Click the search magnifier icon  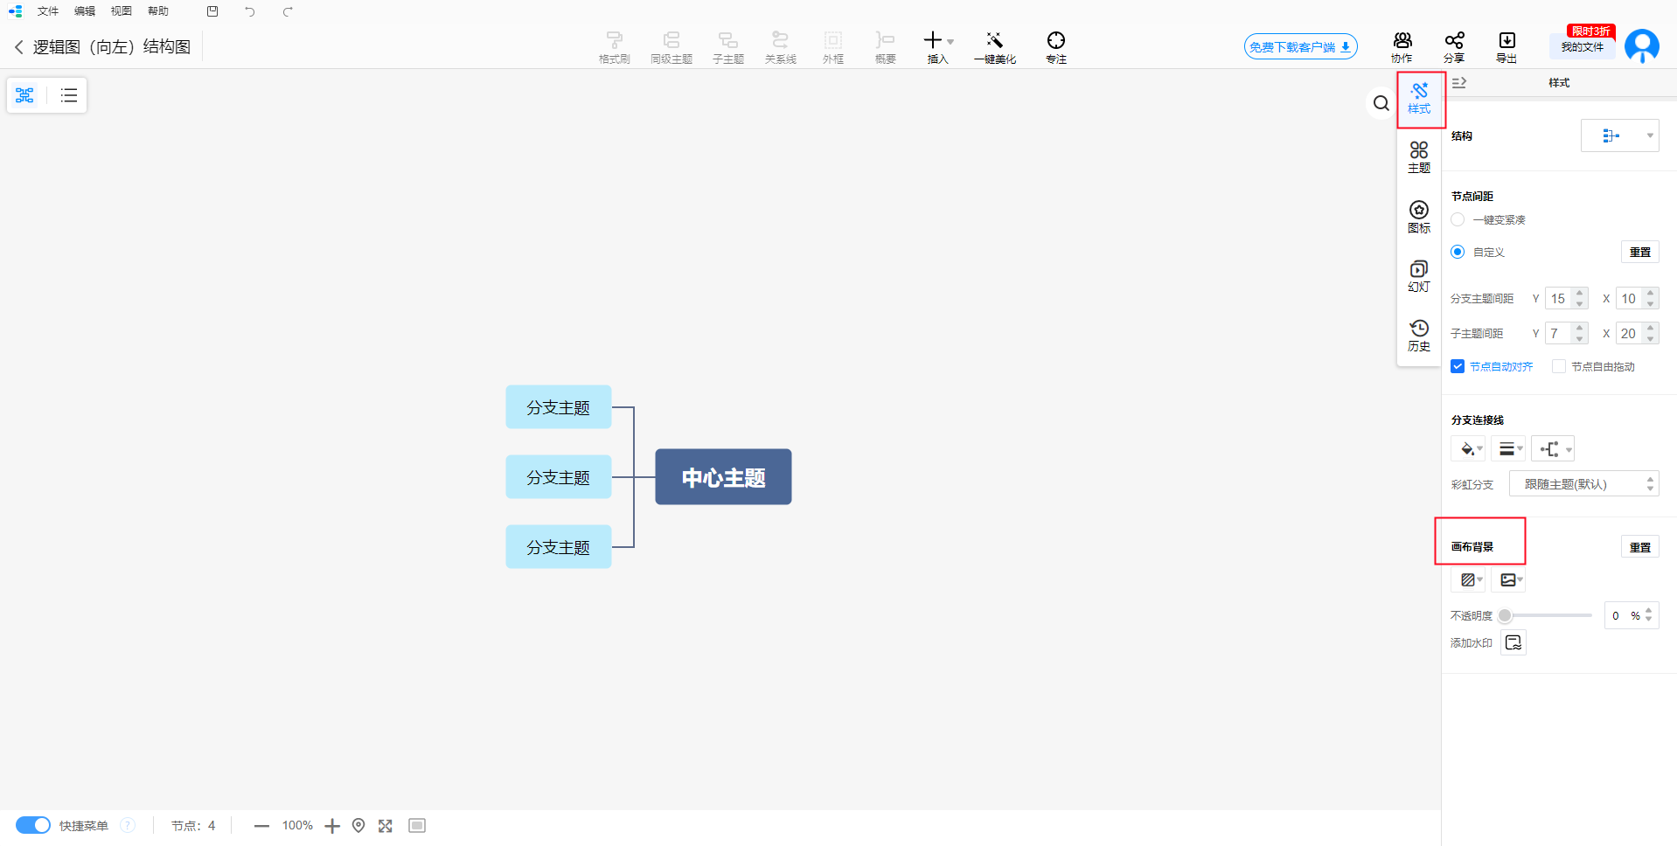pos(1381,104)
